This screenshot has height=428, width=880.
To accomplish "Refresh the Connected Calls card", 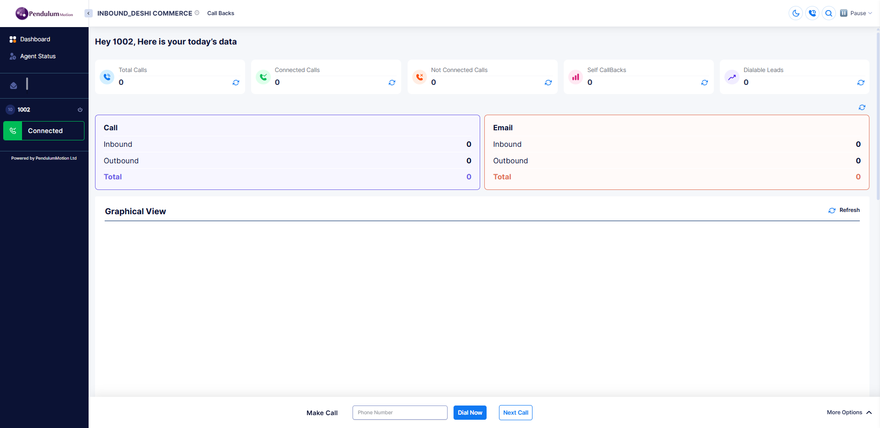I will point(392,83).
